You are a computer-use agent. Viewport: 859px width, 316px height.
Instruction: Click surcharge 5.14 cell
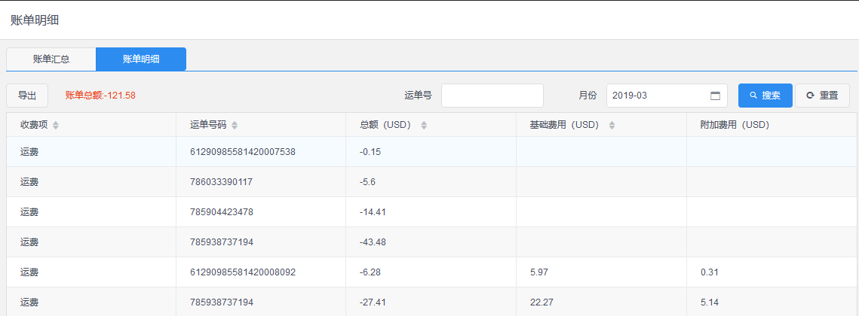click(772, 302)
